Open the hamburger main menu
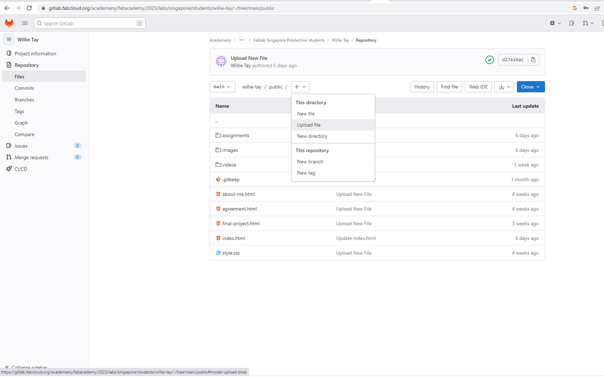This screenshot has height=377, width=604. click(25, 23)
